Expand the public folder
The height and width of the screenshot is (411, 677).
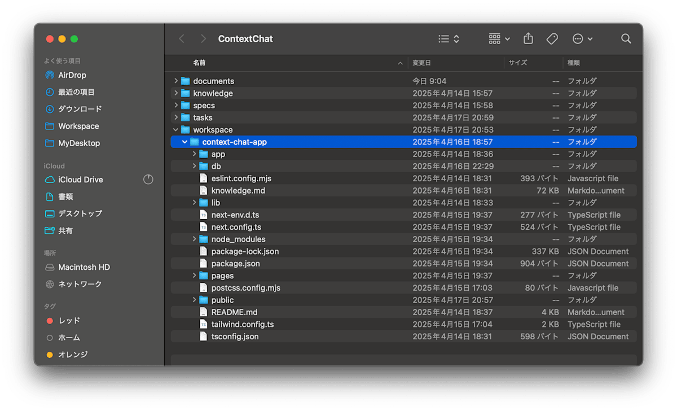point(194,300)
